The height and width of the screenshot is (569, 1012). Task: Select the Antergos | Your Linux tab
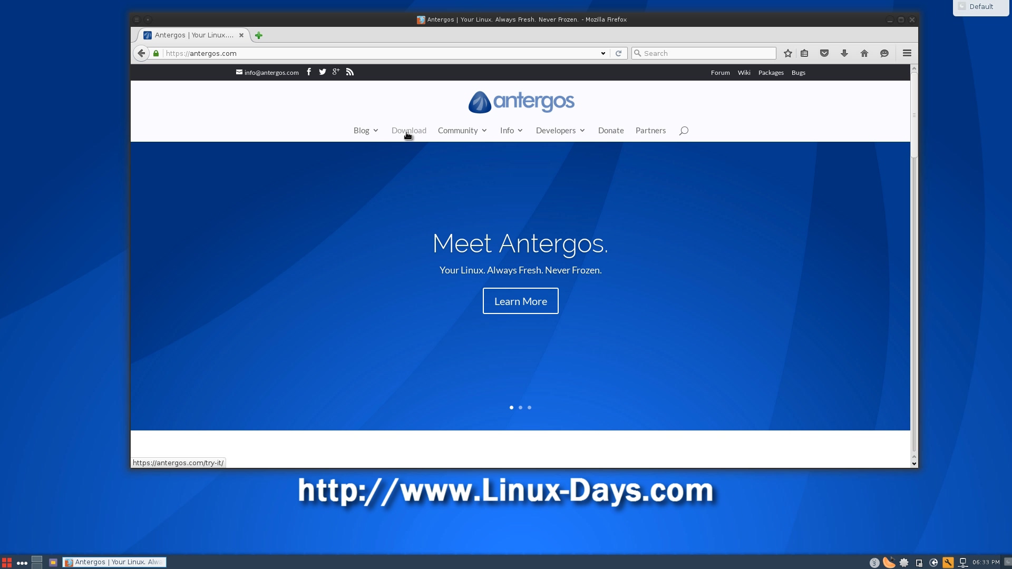pyautogui.click(x=193, y=35)
